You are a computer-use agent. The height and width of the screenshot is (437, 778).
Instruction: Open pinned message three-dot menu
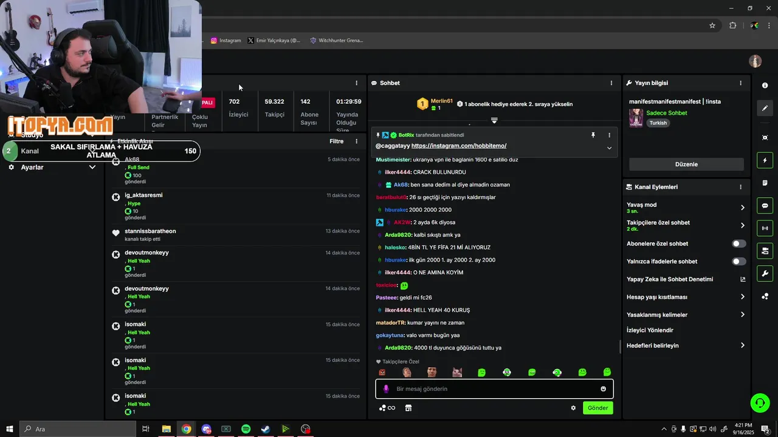coord(609,135)
